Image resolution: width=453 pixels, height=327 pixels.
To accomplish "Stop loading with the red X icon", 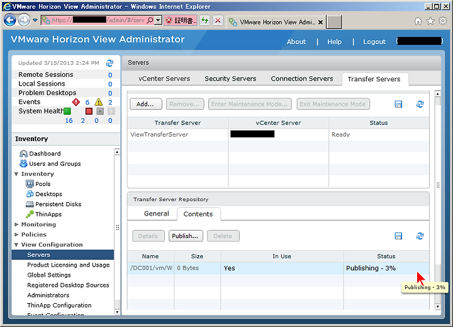I will pyautogui.click(x=218, y=20).
